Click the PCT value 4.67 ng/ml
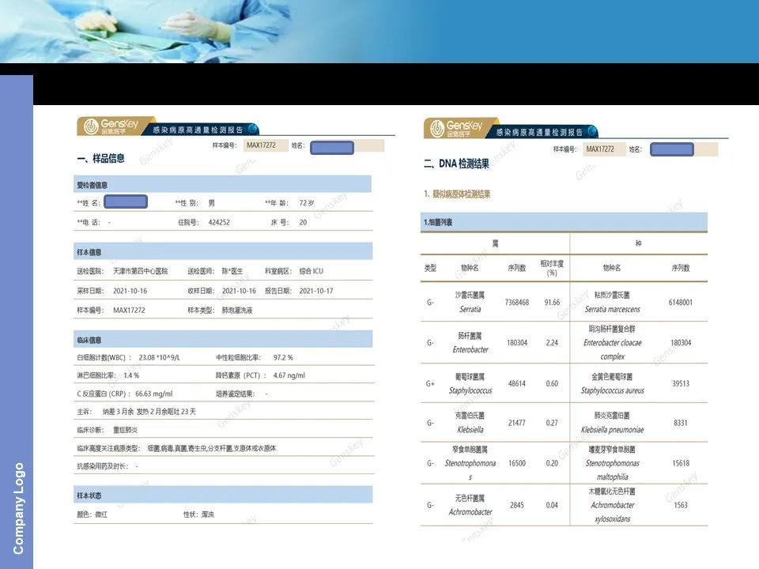 [x=289, y=375]
